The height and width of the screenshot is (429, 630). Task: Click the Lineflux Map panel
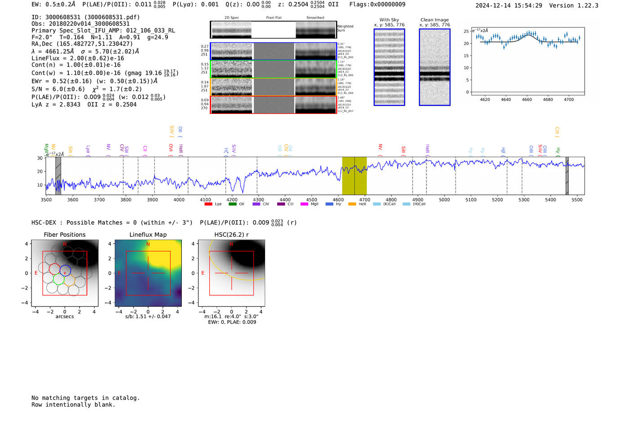pos(148,273)
